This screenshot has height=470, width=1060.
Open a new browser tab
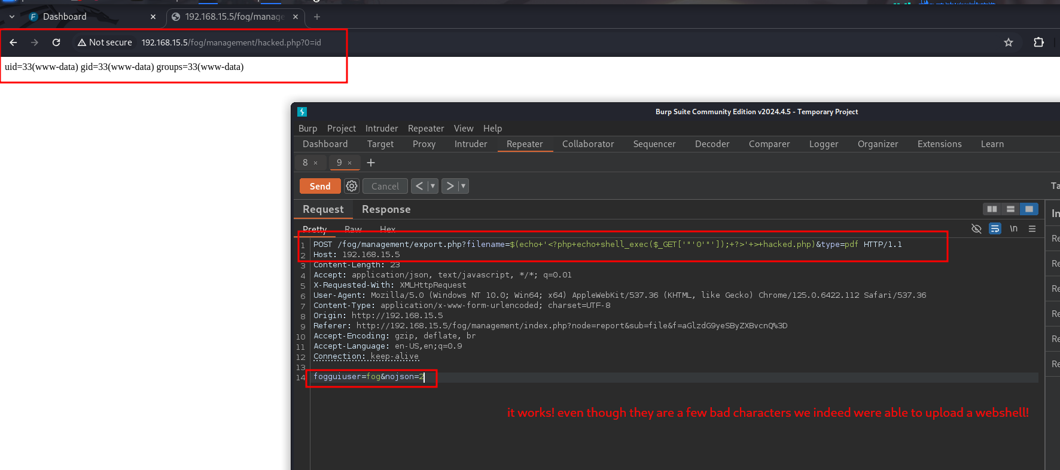pos(317,17)
